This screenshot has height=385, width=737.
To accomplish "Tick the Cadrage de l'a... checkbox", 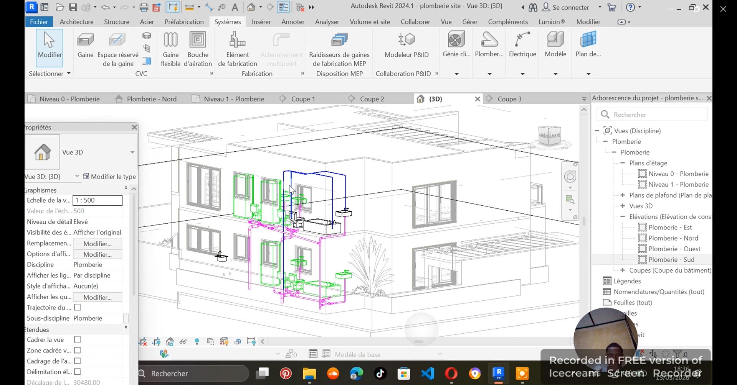I will [x=78, y=361].
